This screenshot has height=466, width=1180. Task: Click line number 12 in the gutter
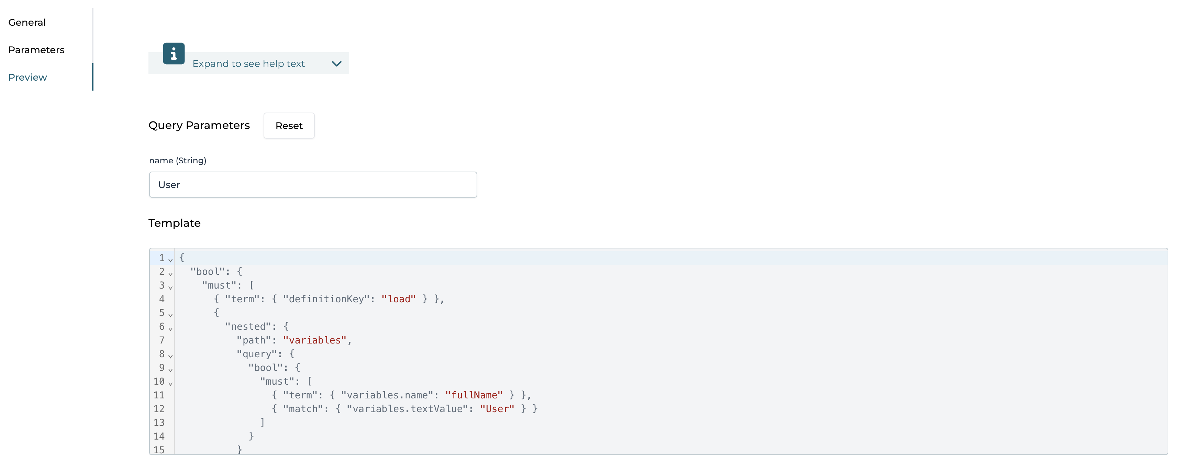click(x=159, y=409)
